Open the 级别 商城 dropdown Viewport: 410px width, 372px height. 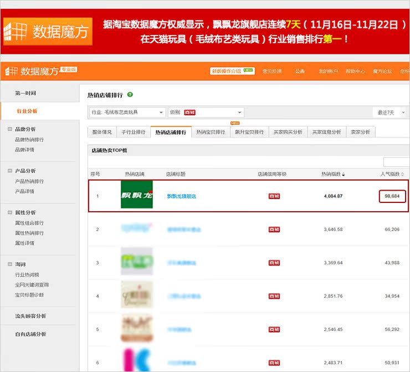pos(206,112)
